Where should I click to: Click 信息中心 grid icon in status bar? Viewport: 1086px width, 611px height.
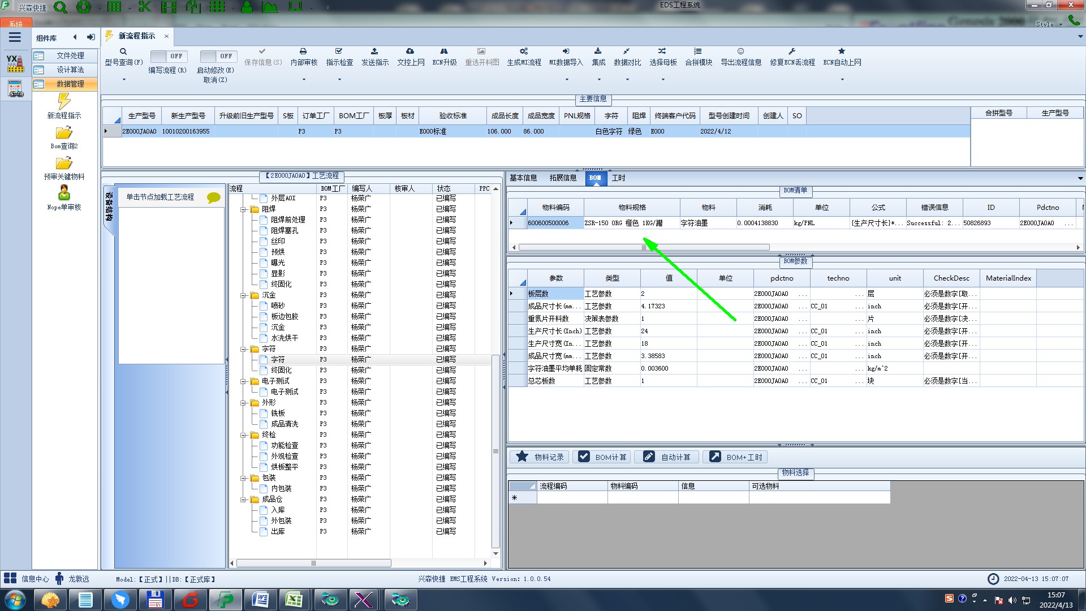pyautogui.click(x=10, y=578)
